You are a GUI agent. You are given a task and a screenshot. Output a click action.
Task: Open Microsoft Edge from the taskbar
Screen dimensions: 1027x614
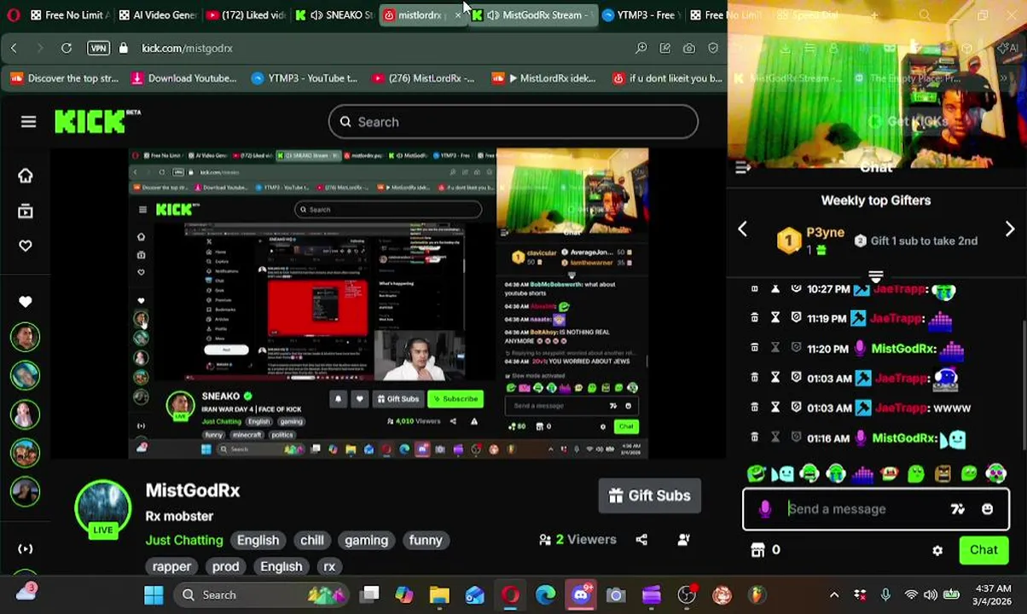pyautogui.click(x=546, y=594)
